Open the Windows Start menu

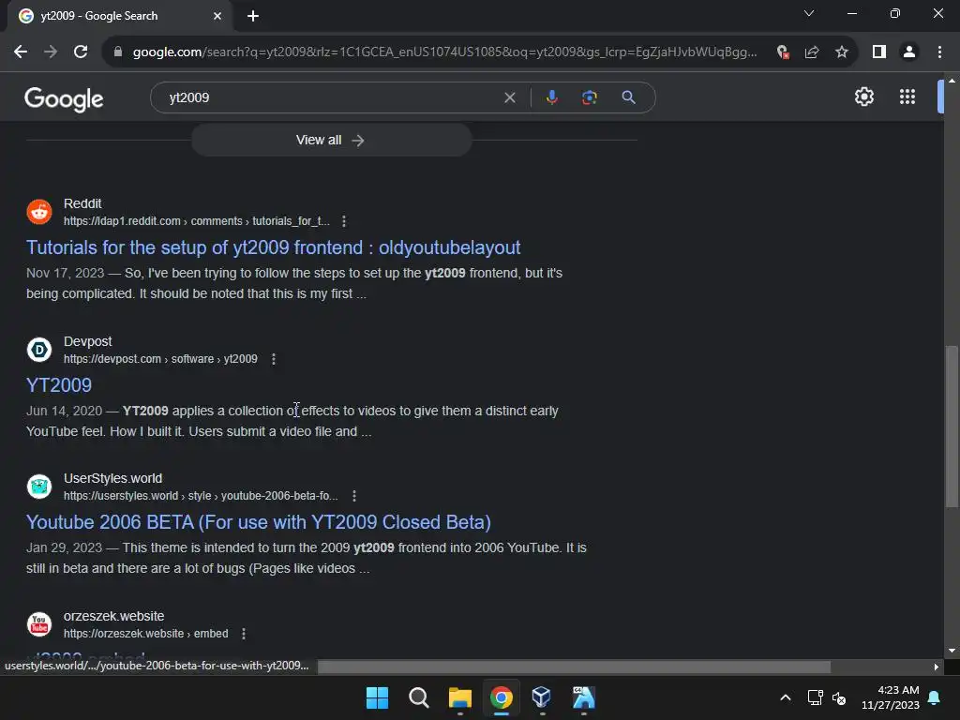[377, 697]
